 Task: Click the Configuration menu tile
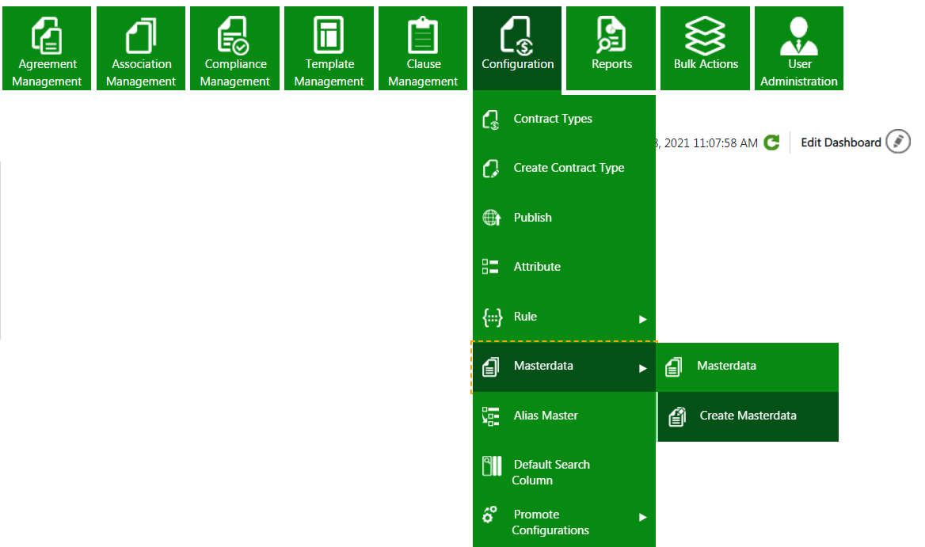(517, 48)
